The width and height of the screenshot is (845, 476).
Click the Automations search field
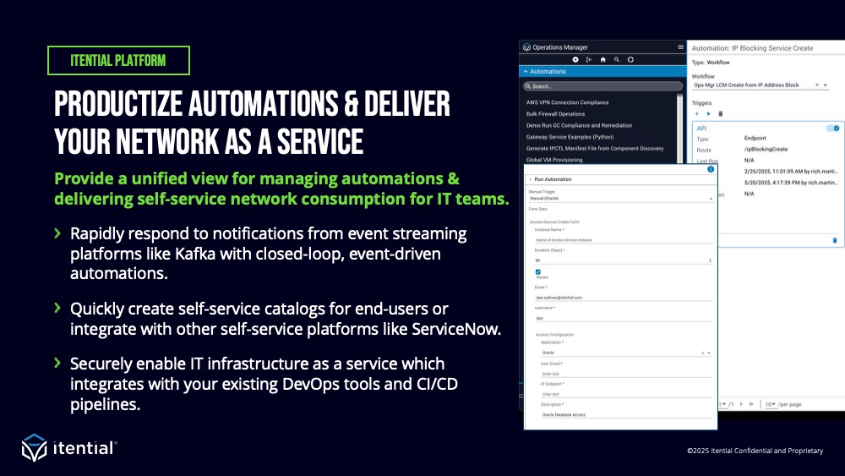602,86
